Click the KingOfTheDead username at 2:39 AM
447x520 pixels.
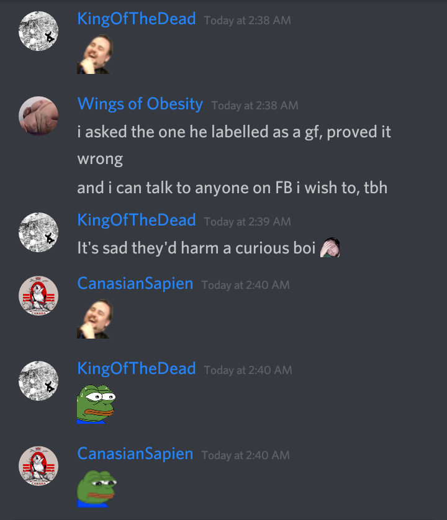pos(137,220)
